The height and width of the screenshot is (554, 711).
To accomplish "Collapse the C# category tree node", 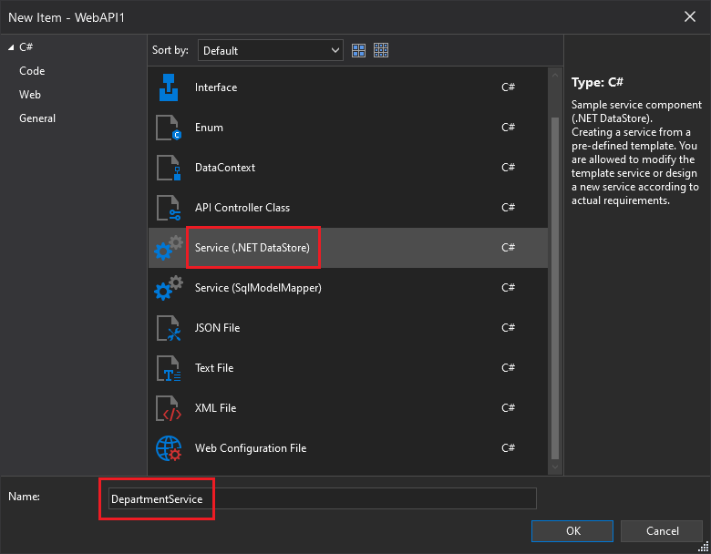I will pos(10,47).
